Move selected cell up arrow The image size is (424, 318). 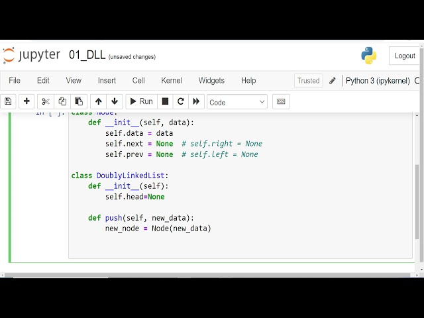pyautogui.click(x=99, y=101)
